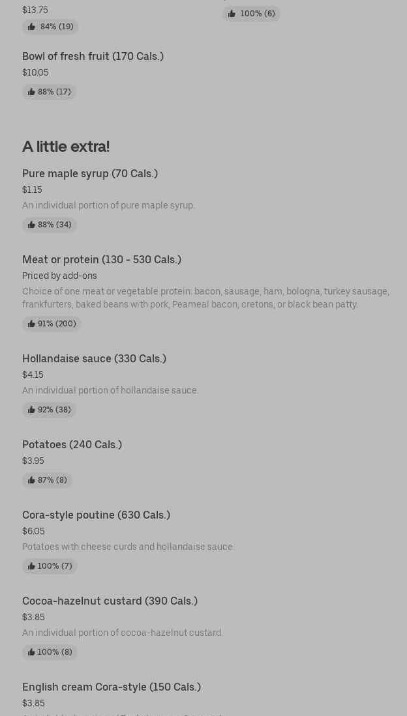The height and width of the screenshot is (716, 407).
Task: Click thumbs-up icon on Pure maple syrup rating
Action: (31, 225)
